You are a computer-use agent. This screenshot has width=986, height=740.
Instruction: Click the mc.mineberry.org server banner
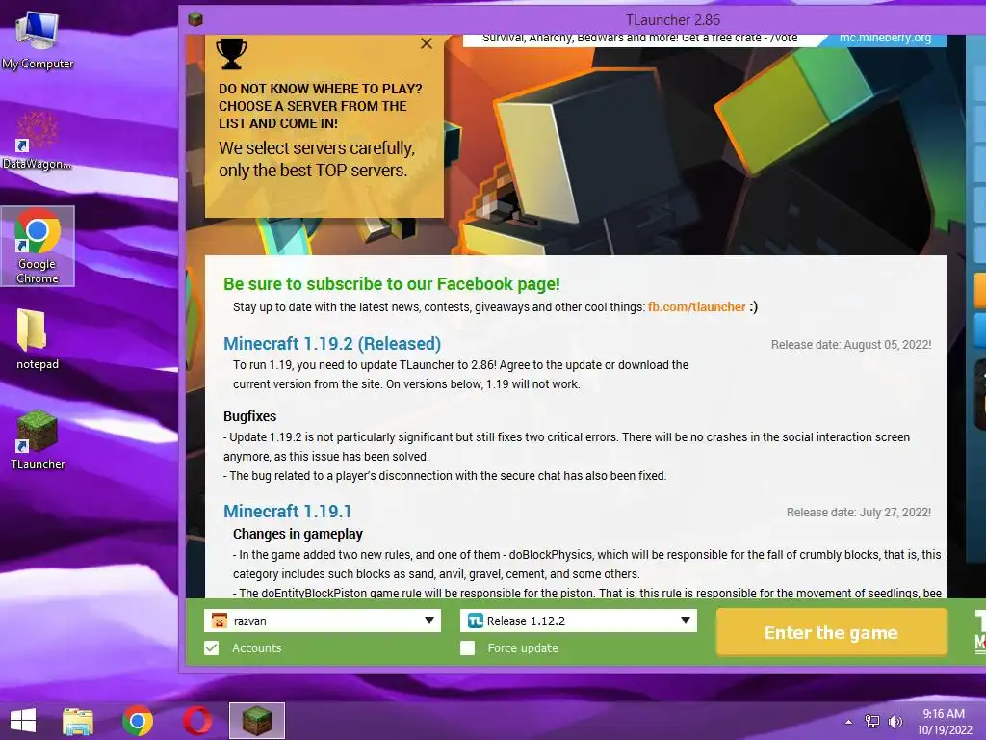pos(885,39)
